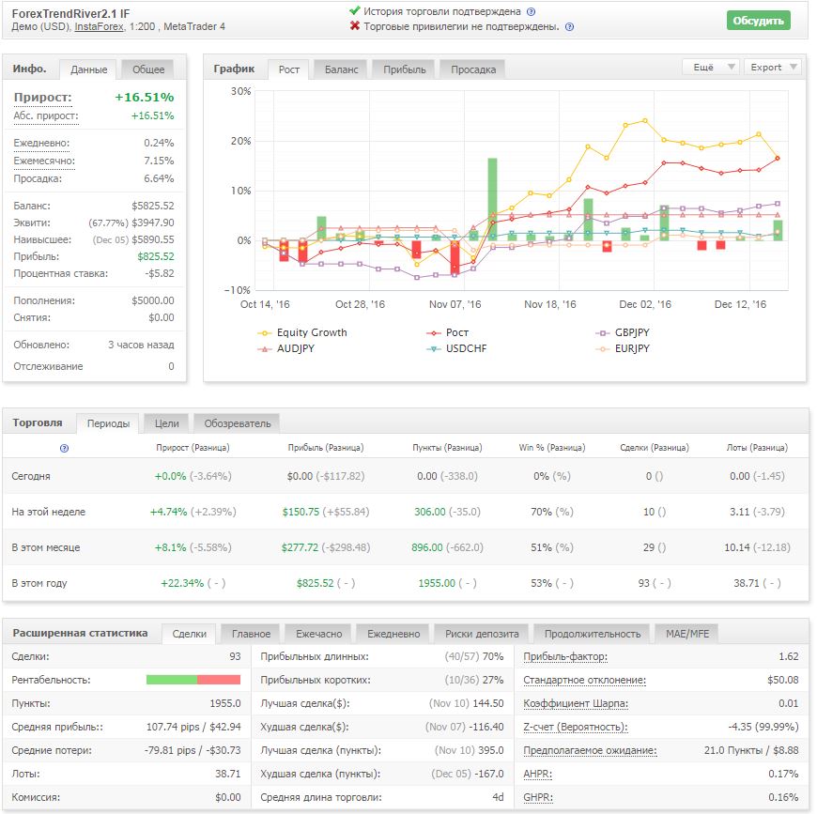
Task: Click the Рентабельность green-red profitability bar
Action: [x=193, y=680]
